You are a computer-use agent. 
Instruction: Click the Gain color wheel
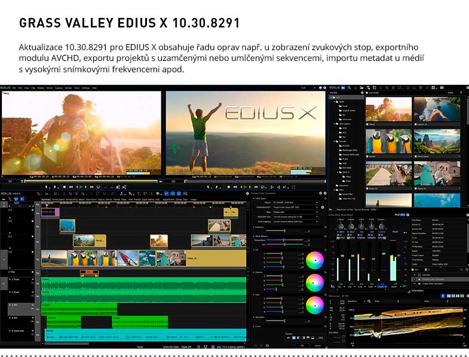tap(315, 305)
